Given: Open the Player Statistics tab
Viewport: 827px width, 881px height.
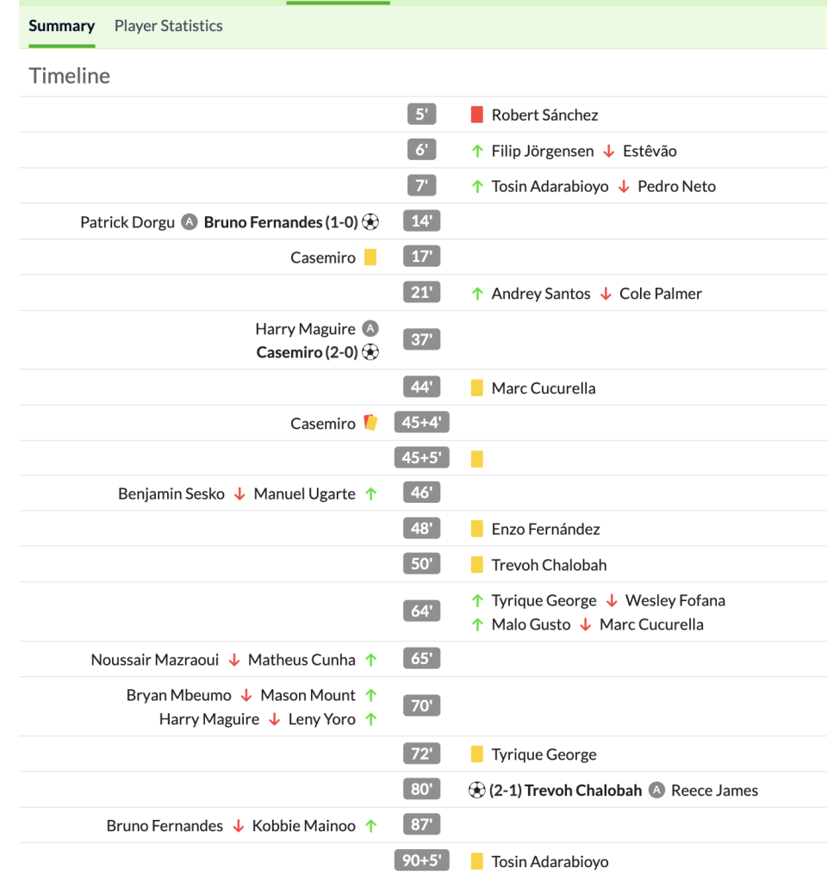Looking at the screenshot, I should [168, 26].
